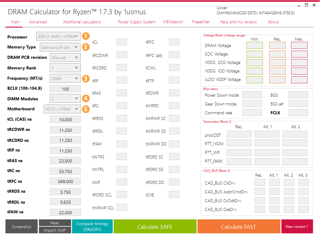Screen dimensions: 320x240
Task: Open the Processor dropdown
Action: [58, 36]
